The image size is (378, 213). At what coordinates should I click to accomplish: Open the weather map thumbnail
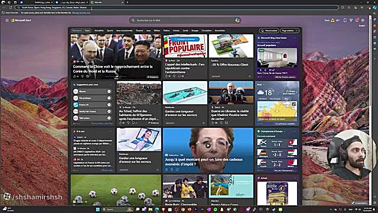[x=277, y=111]
